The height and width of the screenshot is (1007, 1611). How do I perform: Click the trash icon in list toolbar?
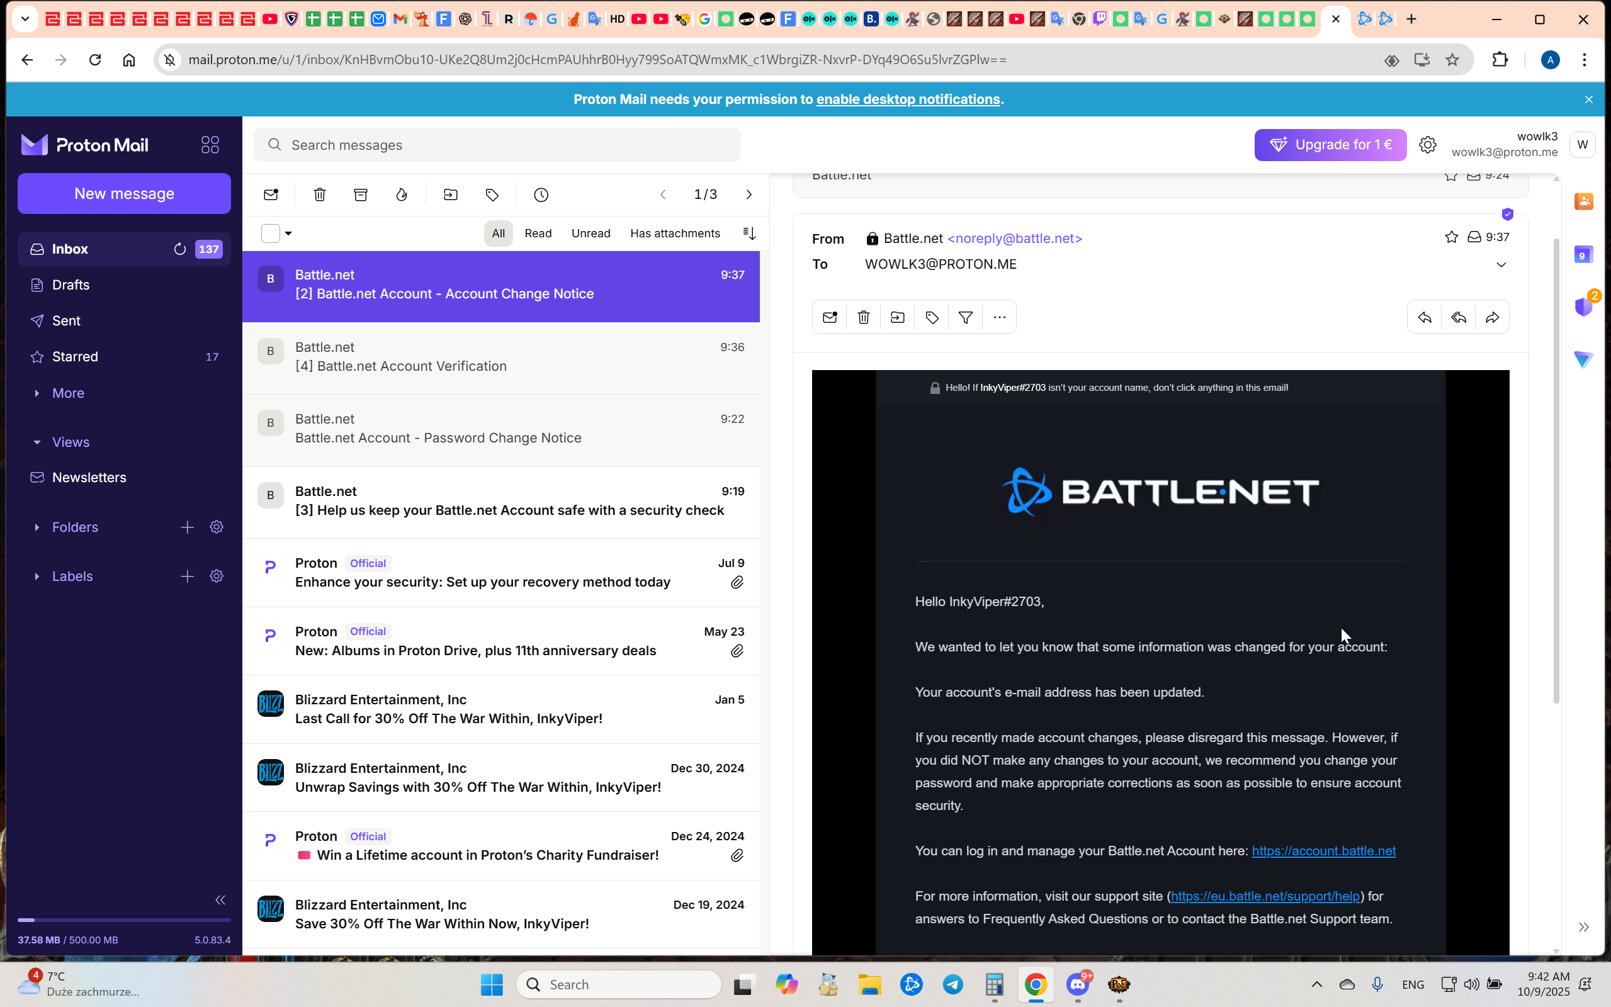point(320,194)
